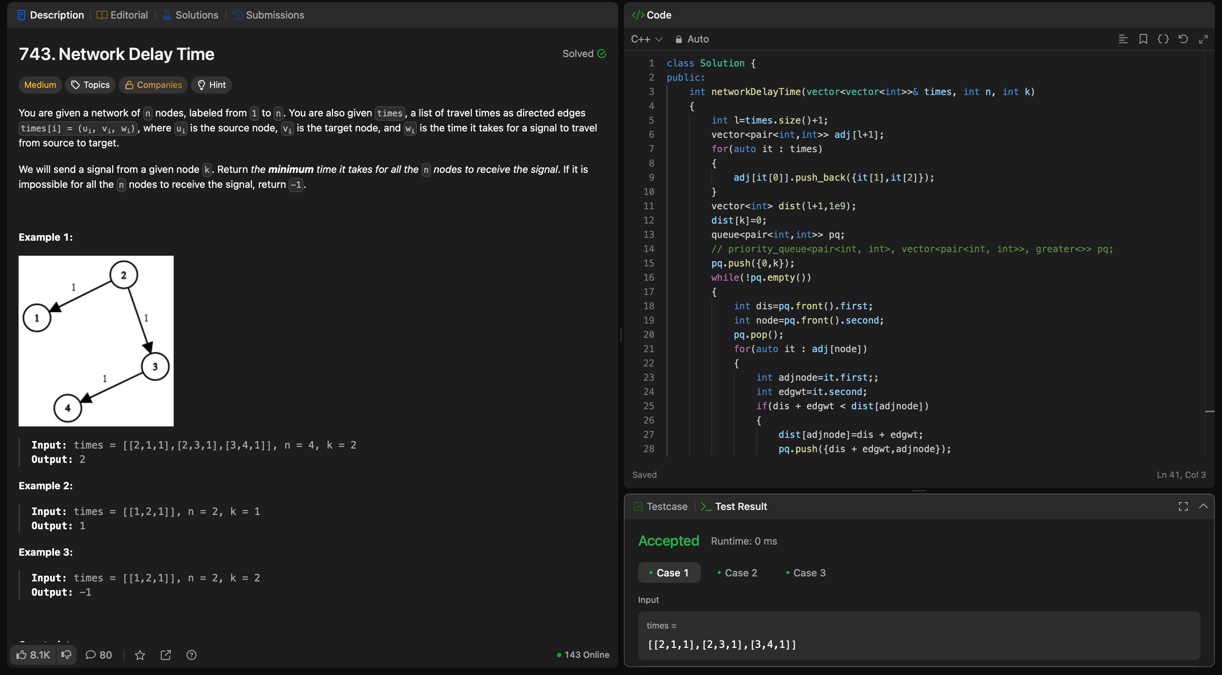Share the problem via share icon
Viewport: 1222px width, 675px height.
pyautogui.click(x=165, y=655)
